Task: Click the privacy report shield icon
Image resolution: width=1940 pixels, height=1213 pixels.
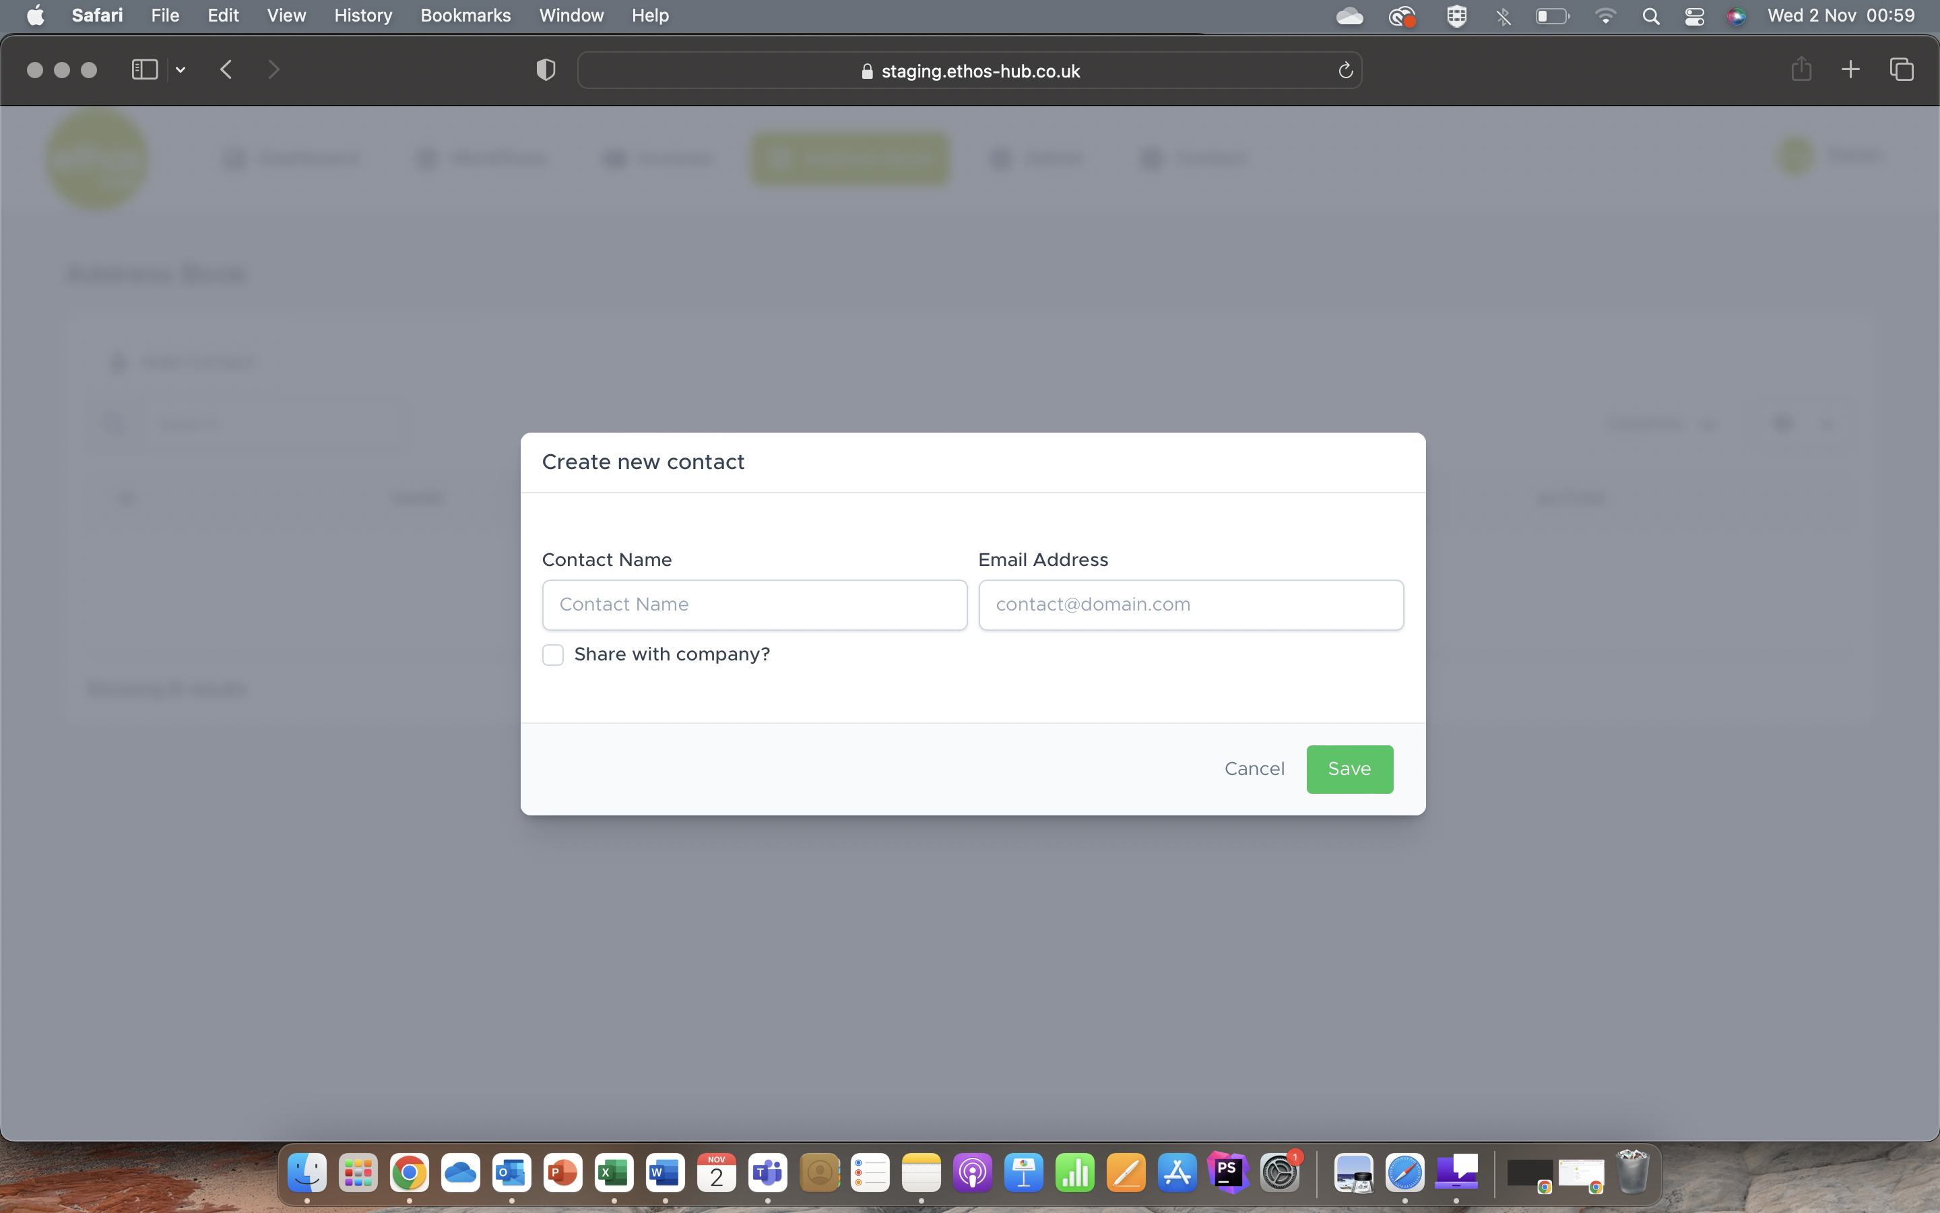Action: (x=546, y=70)
